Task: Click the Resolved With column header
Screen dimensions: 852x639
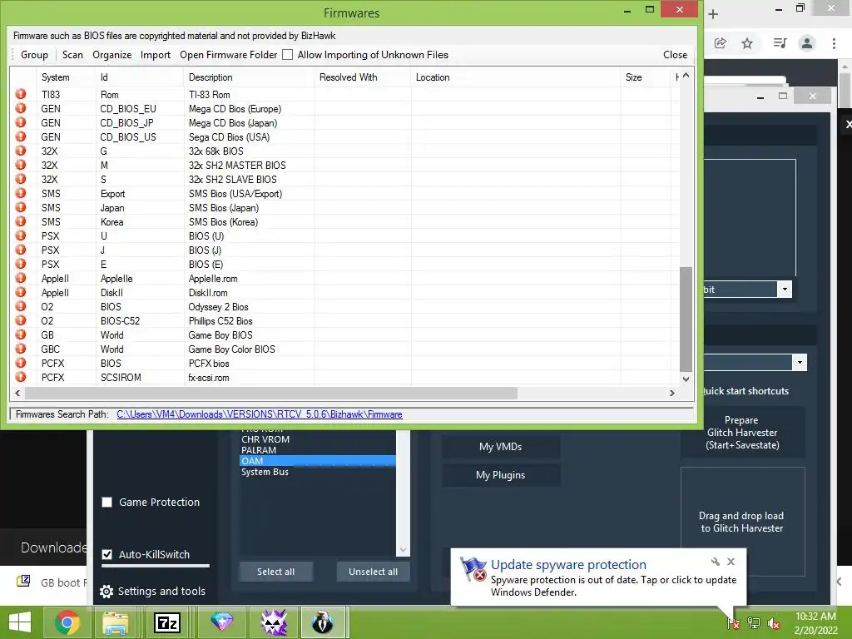Action: tap(363, 77)
